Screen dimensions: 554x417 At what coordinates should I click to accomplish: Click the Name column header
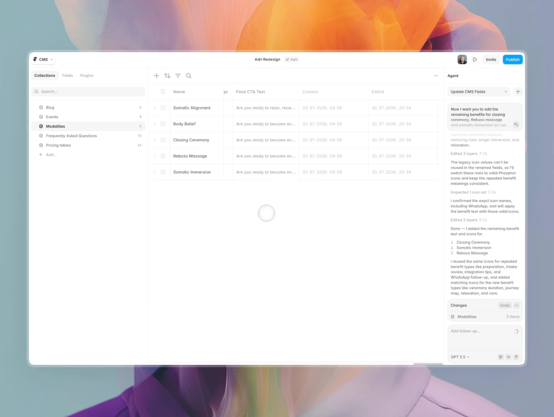coord(179,92)
